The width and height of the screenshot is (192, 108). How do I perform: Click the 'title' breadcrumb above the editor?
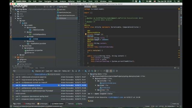click(x=94, y=7)
